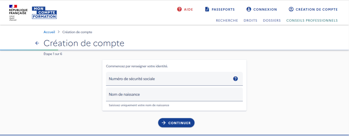This screenshot has height=137, width=349.
Task: Focus the Nom de naissance field
Action: click(174, 95)
